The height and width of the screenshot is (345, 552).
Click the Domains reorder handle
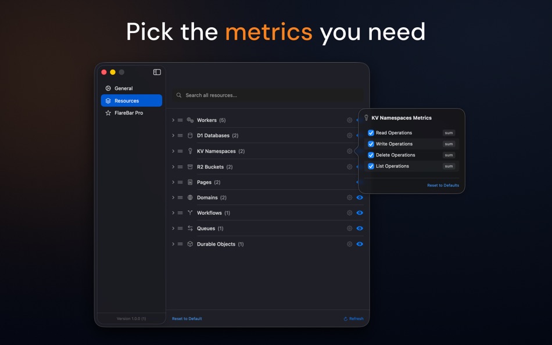click(x=180, y=197)
